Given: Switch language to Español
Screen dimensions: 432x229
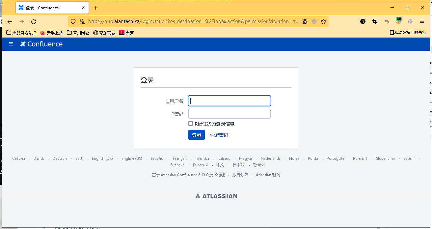Looking at the screenshot, I should click(157, 158).
